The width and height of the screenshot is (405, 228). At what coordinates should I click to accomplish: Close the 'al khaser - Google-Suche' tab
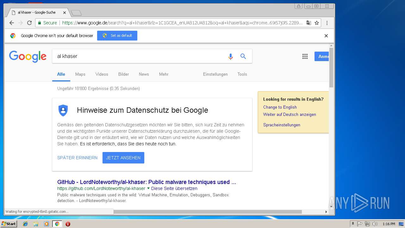pyautogui.click(x=65, y=13)
